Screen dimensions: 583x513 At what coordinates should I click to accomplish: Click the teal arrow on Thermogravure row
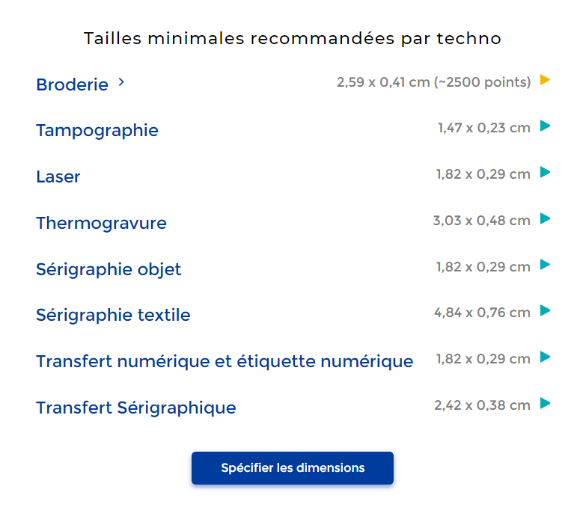(546, 219)
